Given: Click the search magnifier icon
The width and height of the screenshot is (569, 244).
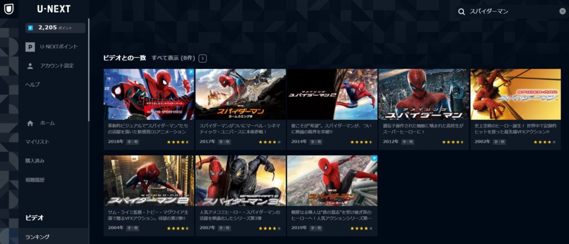Looking at the screenshot, I should pyautogui.click(x=462, y=12).
